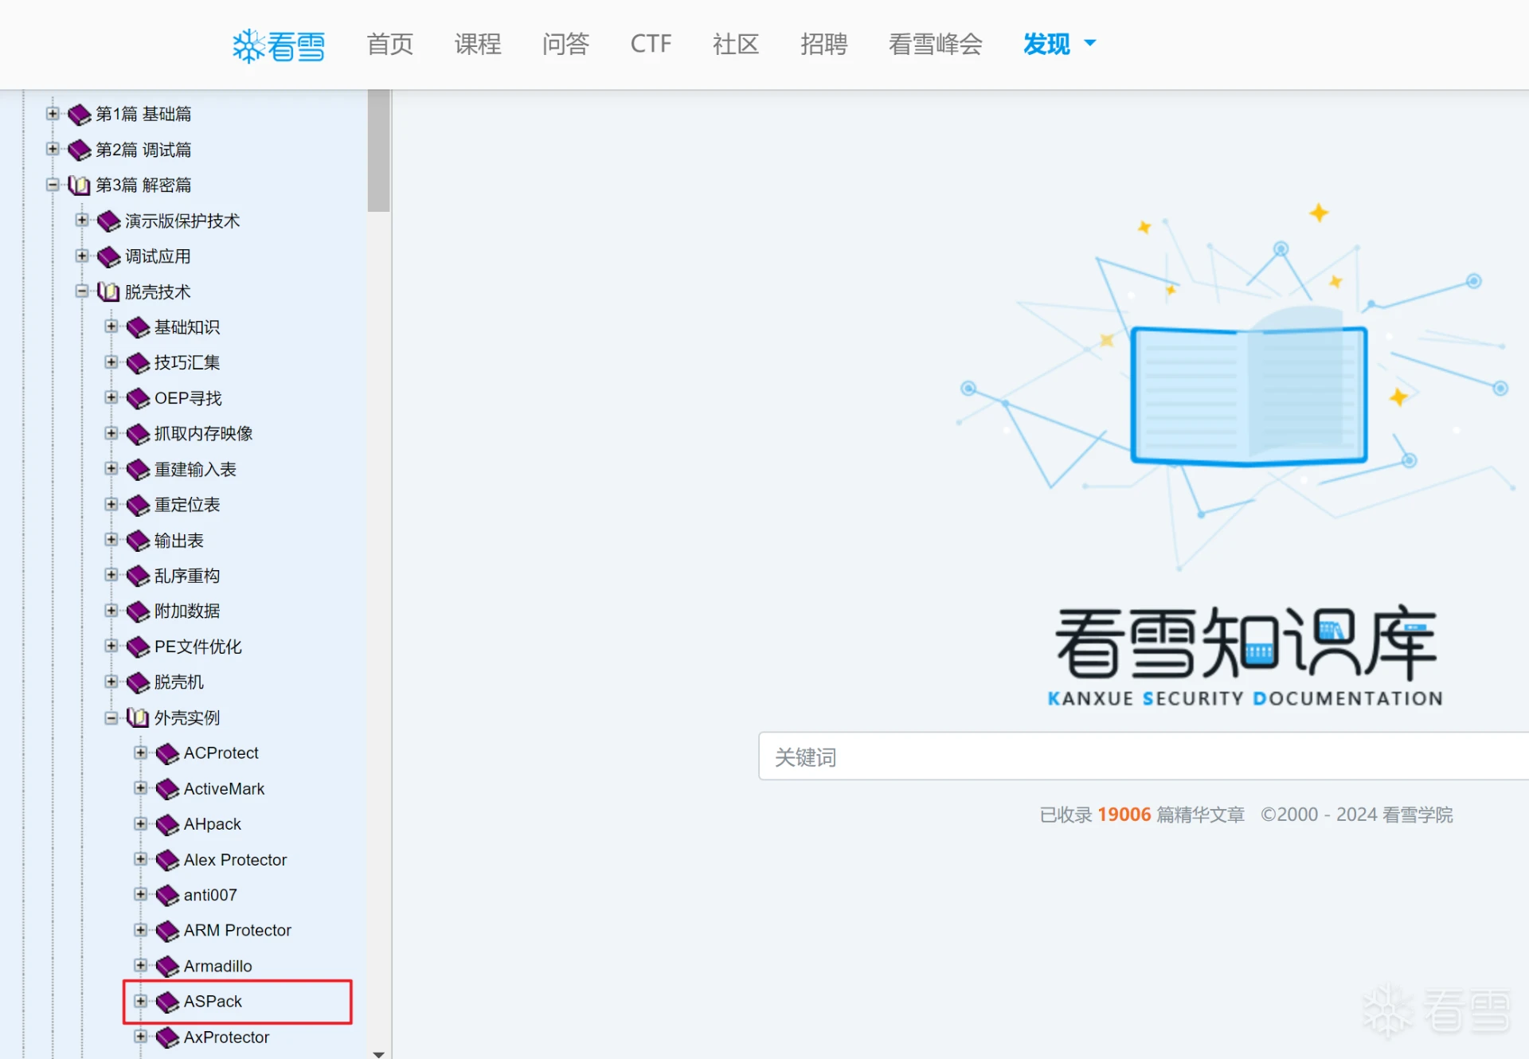1529x1059 pixels.
Task: Open the 重建输入表 tree entry
Action: pos(195,470)
